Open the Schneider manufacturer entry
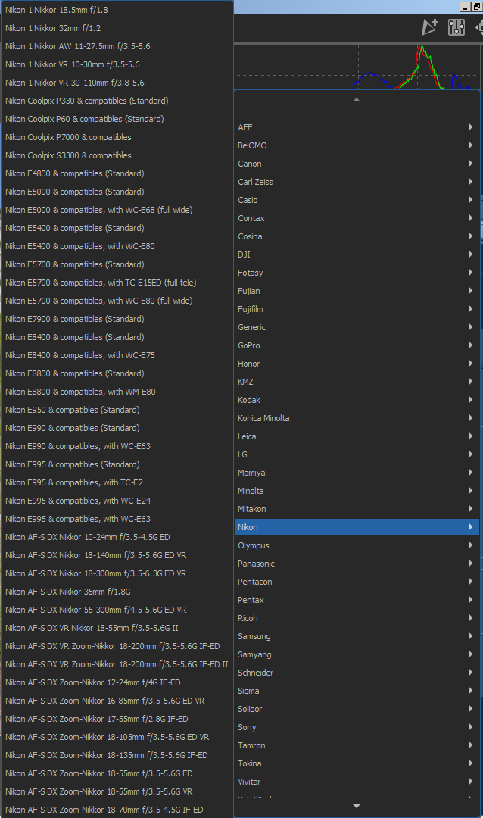483x818 pixels. tap(357, 673)
